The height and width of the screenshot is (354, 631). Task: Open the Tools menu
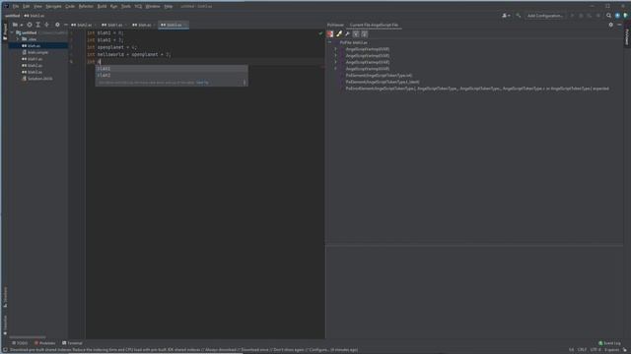point(126,7)
